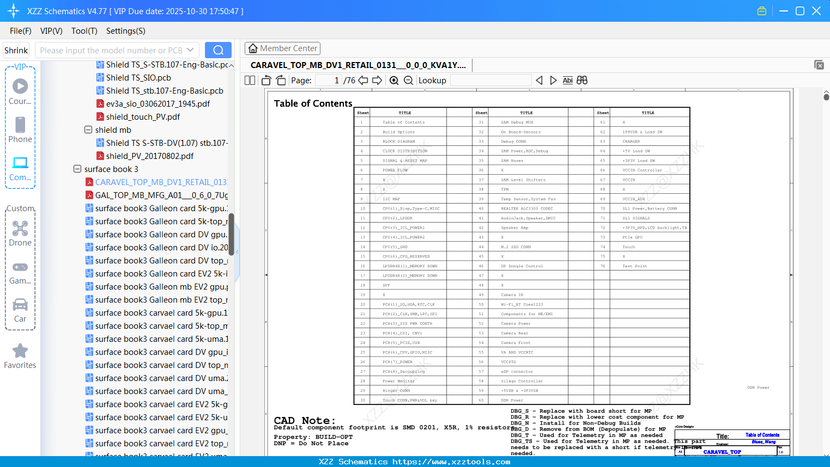Open the File(F) menu
The height and width of the screenshot is (467, 830).
[21, 31]
